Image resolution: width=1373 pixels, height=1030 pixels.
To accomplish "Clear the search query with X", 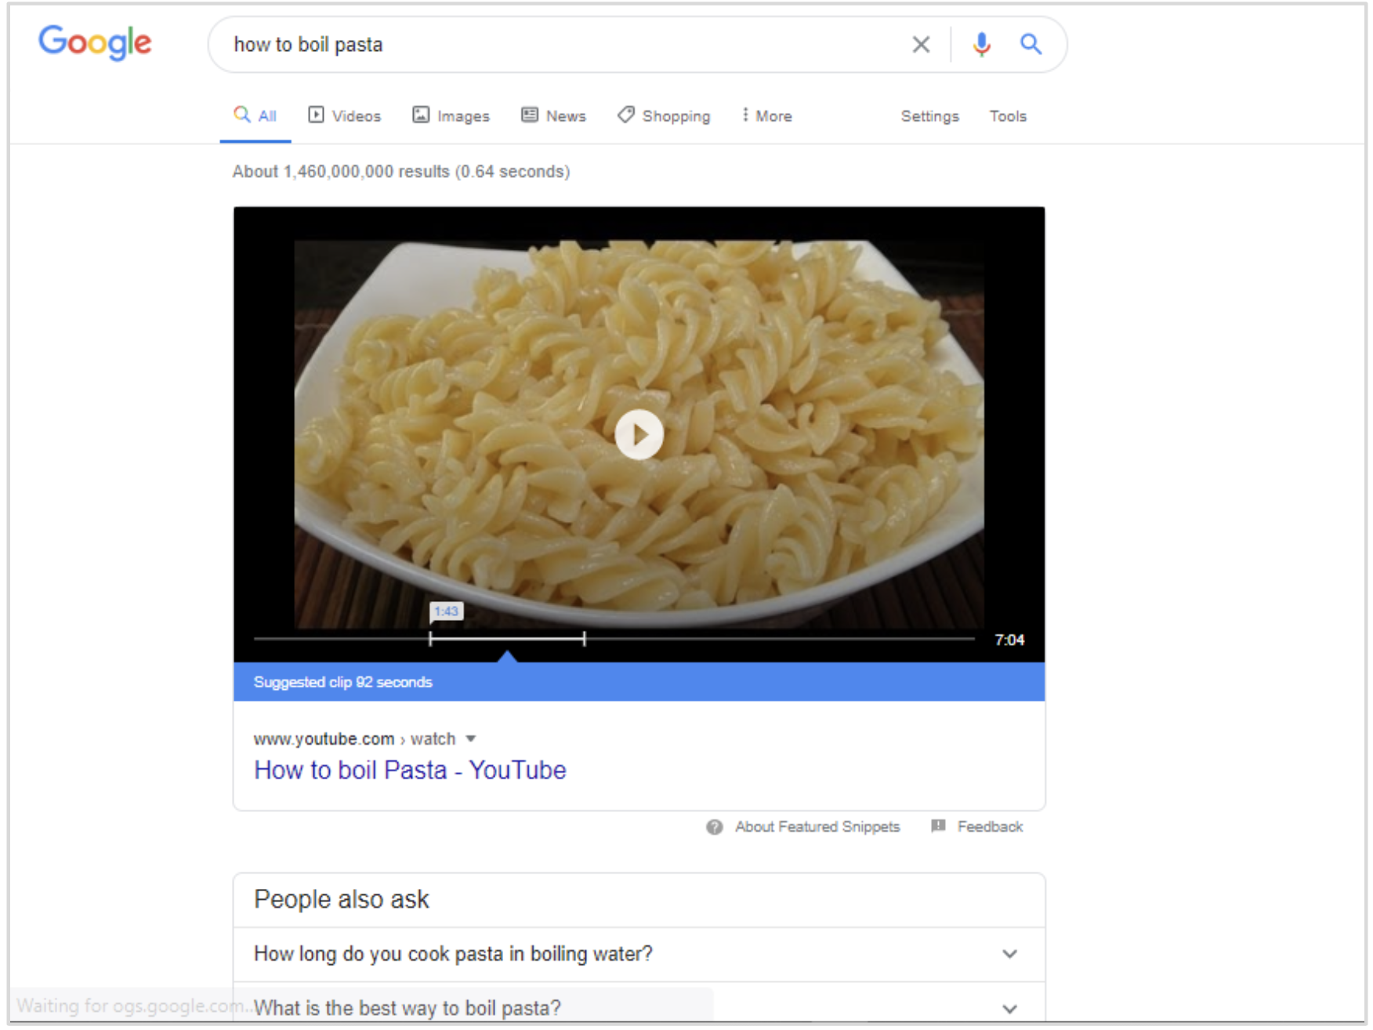I will pos(921,45).
